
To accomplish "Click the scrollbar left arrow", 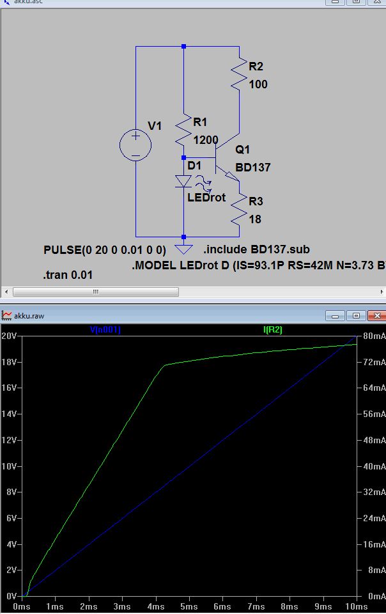I will 6,292.
